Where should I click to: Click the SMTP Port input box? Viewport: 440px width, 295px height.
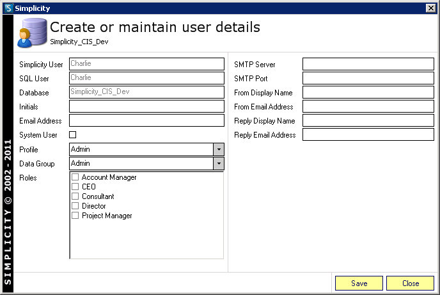tap(368, 78)
